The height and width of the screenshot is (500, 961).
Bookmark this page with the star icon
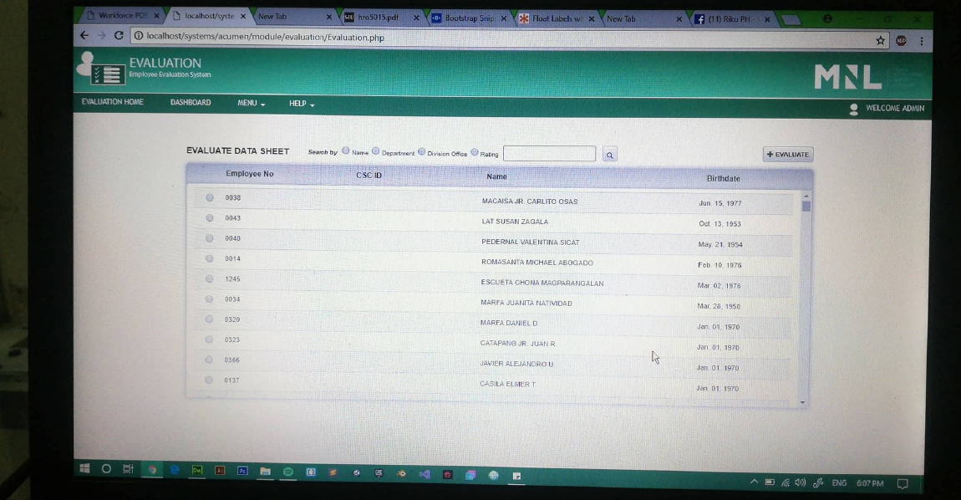point(880,40)
